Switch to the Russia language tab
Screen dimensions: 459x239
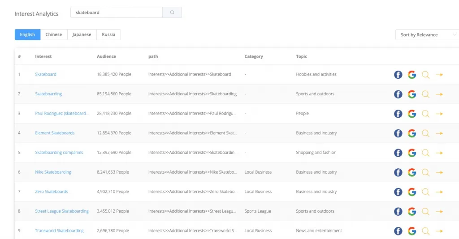pyautogui.click(x=108, y=35)
